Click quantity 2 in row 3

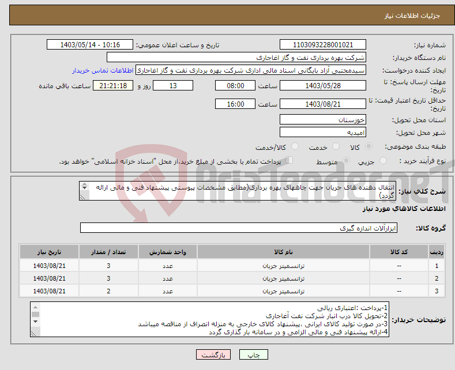[108, 291]
